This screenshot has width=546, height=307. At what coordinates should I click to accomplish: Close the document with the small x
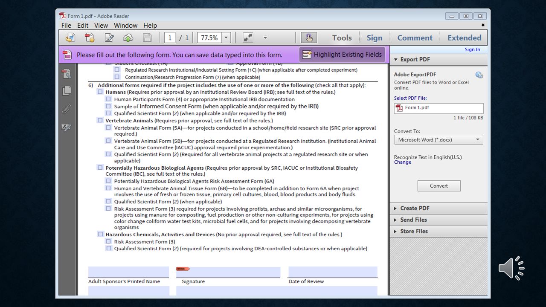click(x=483, y=25)
